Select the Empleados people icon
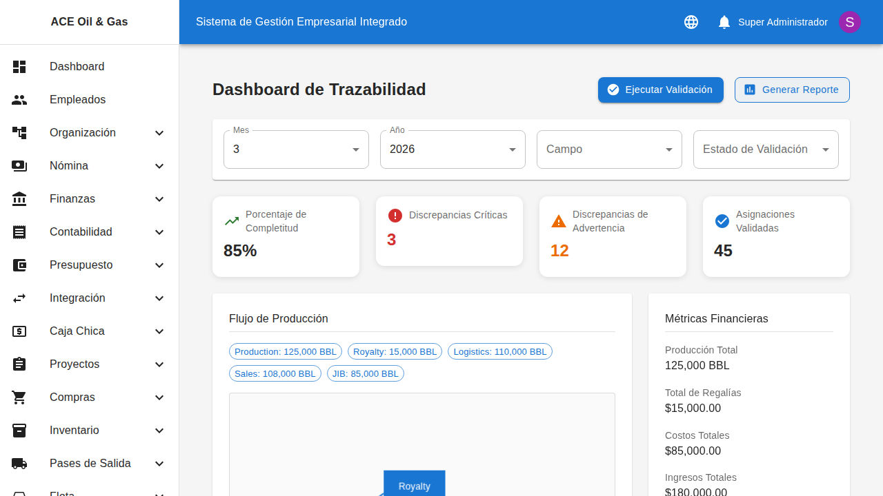Screen dimensions: 883x496 point(19,99)
